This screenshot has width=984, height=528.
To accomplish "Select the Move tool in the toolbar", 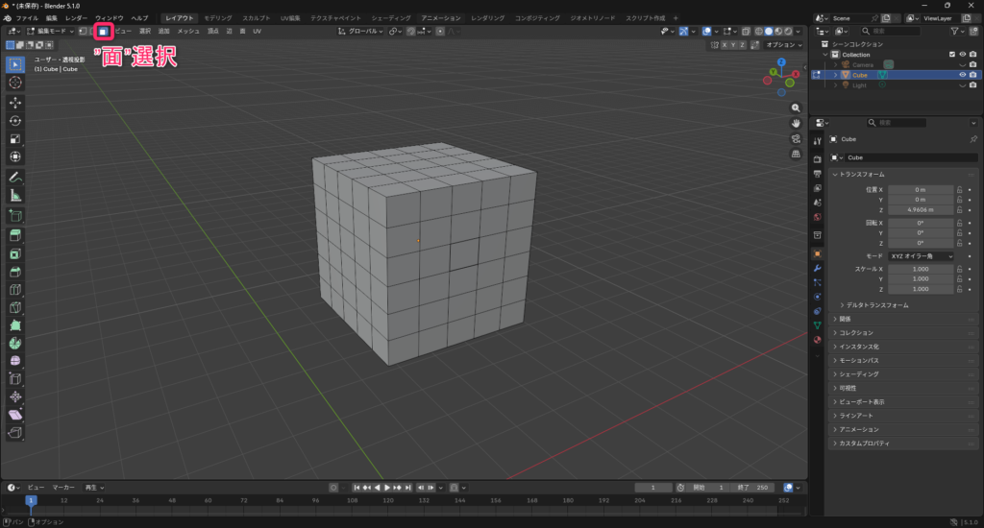I will pyautogui.click(x=15, y=102).
